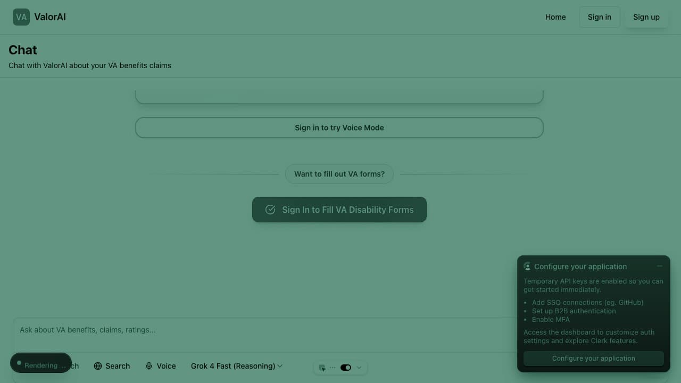Screen dimensions: 681x383
Task: Click the Clerk logo in the configure panel
Action: (527, 266)
